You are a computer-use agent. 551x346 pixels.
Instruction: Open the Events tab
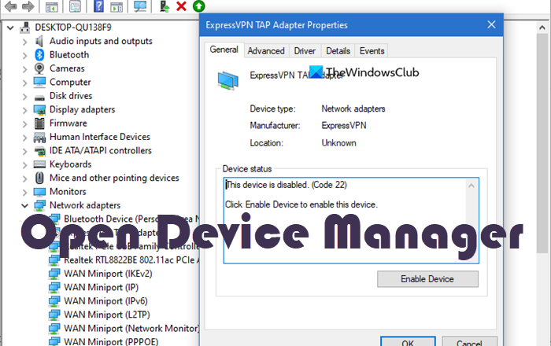[372, 51]
